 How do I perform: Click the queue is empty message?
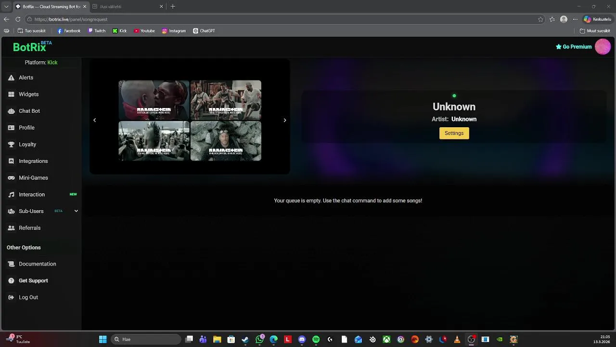[x=348, y=200]
